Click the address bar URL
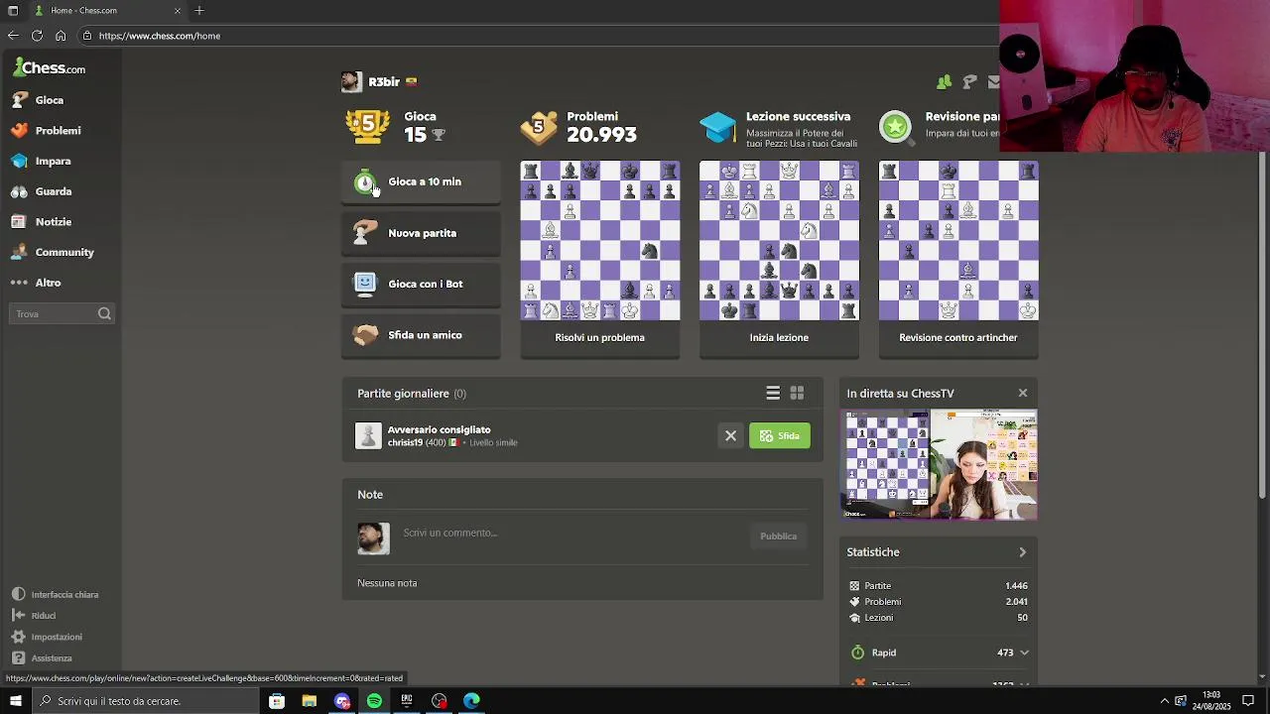 click(x=160, y=36)
